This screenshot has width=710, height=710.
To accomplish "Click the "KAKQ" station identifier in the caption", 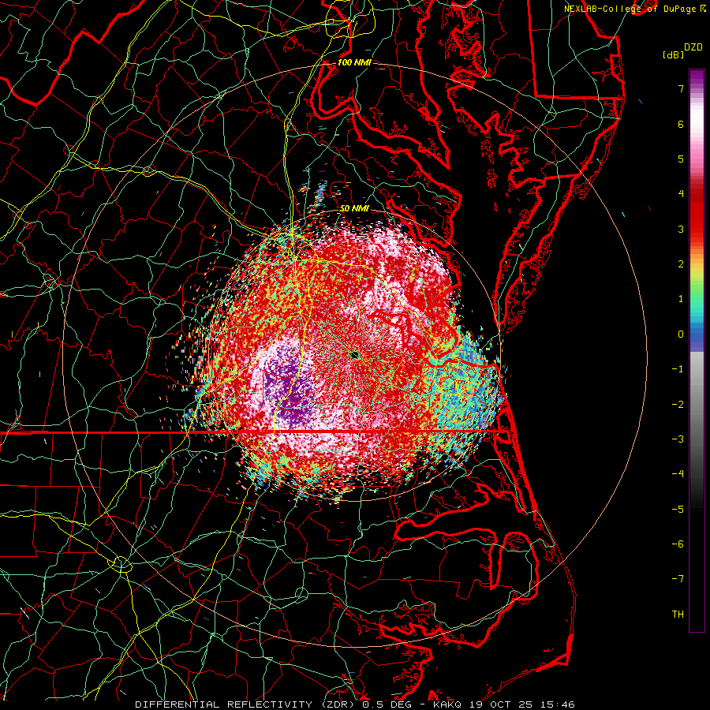I will pos(447,704).
